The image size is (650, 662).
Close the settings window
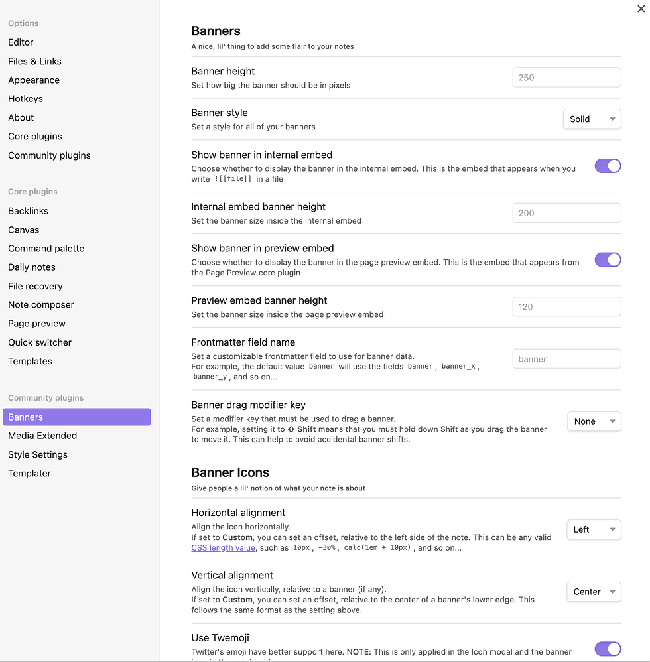coord(640,9)
